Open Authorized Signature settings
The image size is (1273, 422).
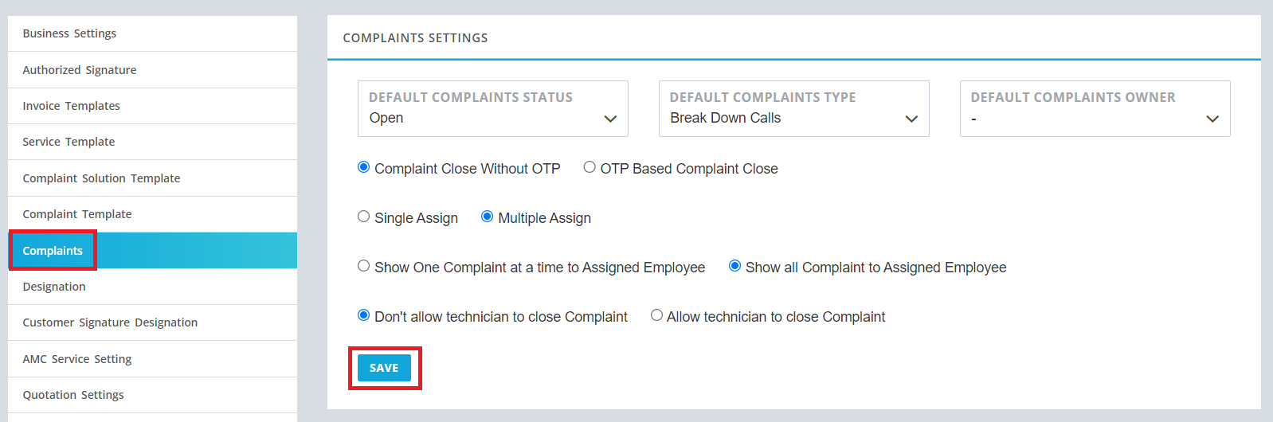(152, 70)
